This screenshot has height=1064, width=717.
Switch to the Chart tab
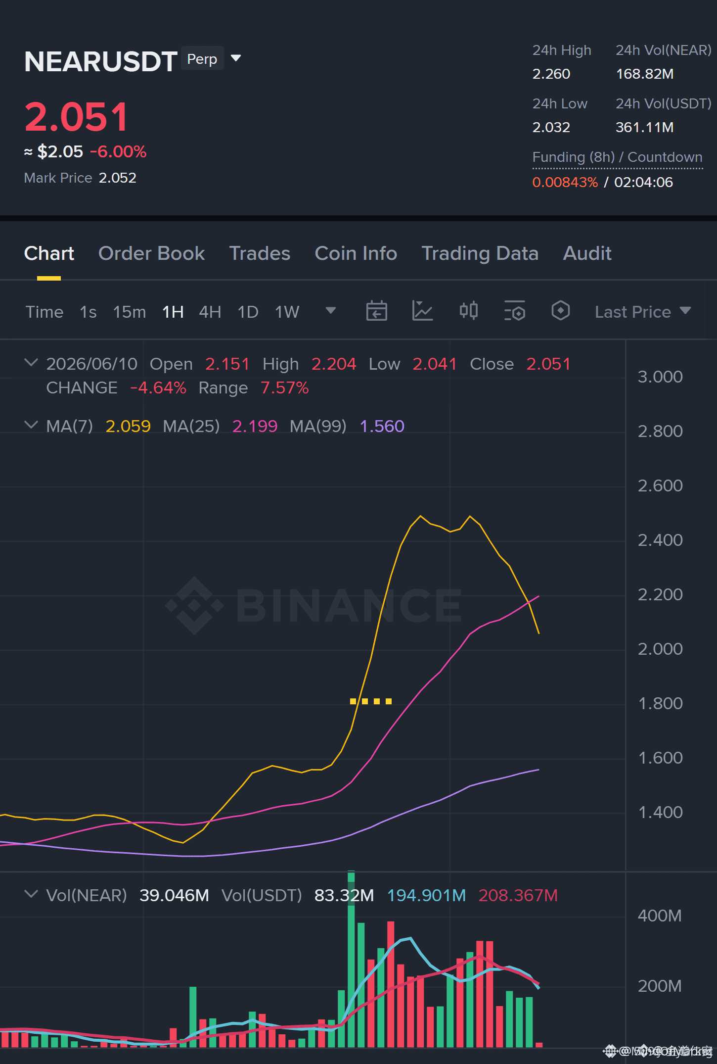[x=49, y=253]
